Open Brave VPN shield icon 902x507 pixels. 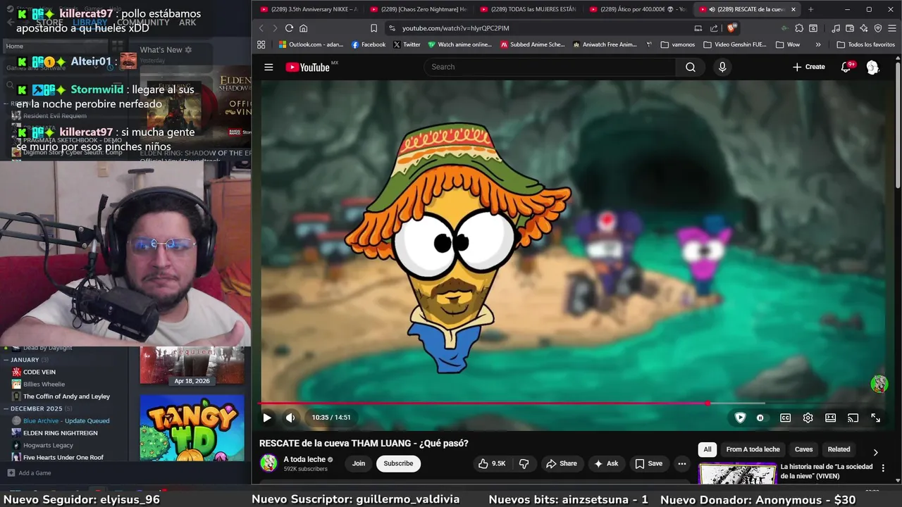coord(878,28)
